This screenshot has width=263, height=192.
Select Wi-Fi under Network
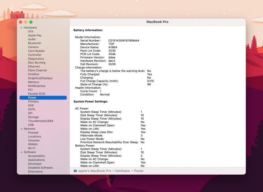[x=32, y=148]
